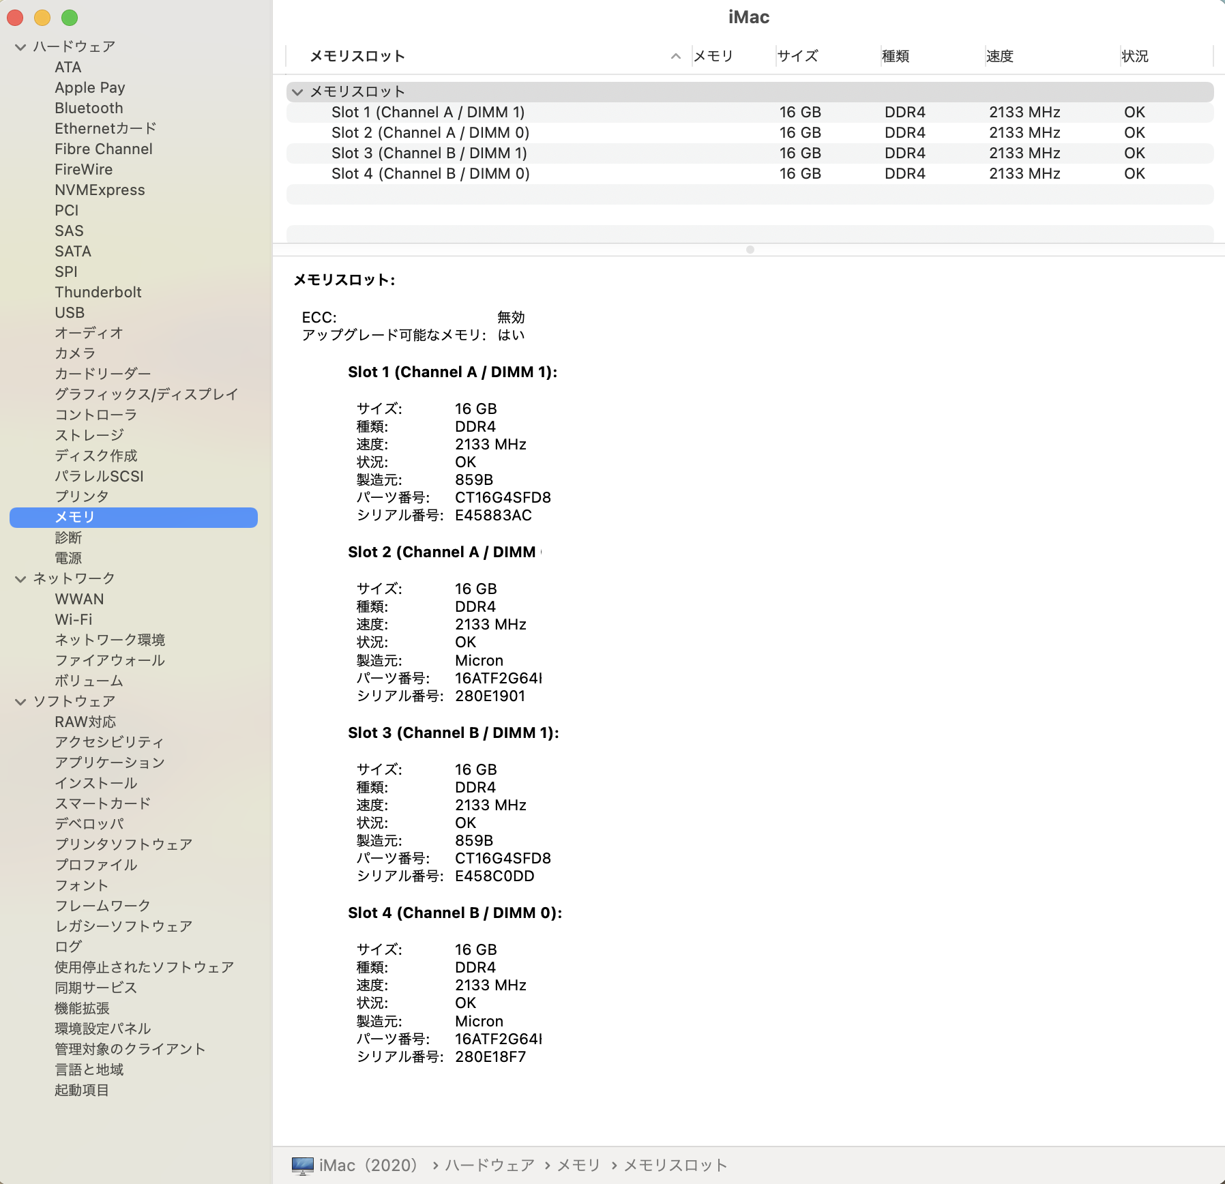
Task: Select NVMExpress in the sidebar
Action: click(100, 190)
